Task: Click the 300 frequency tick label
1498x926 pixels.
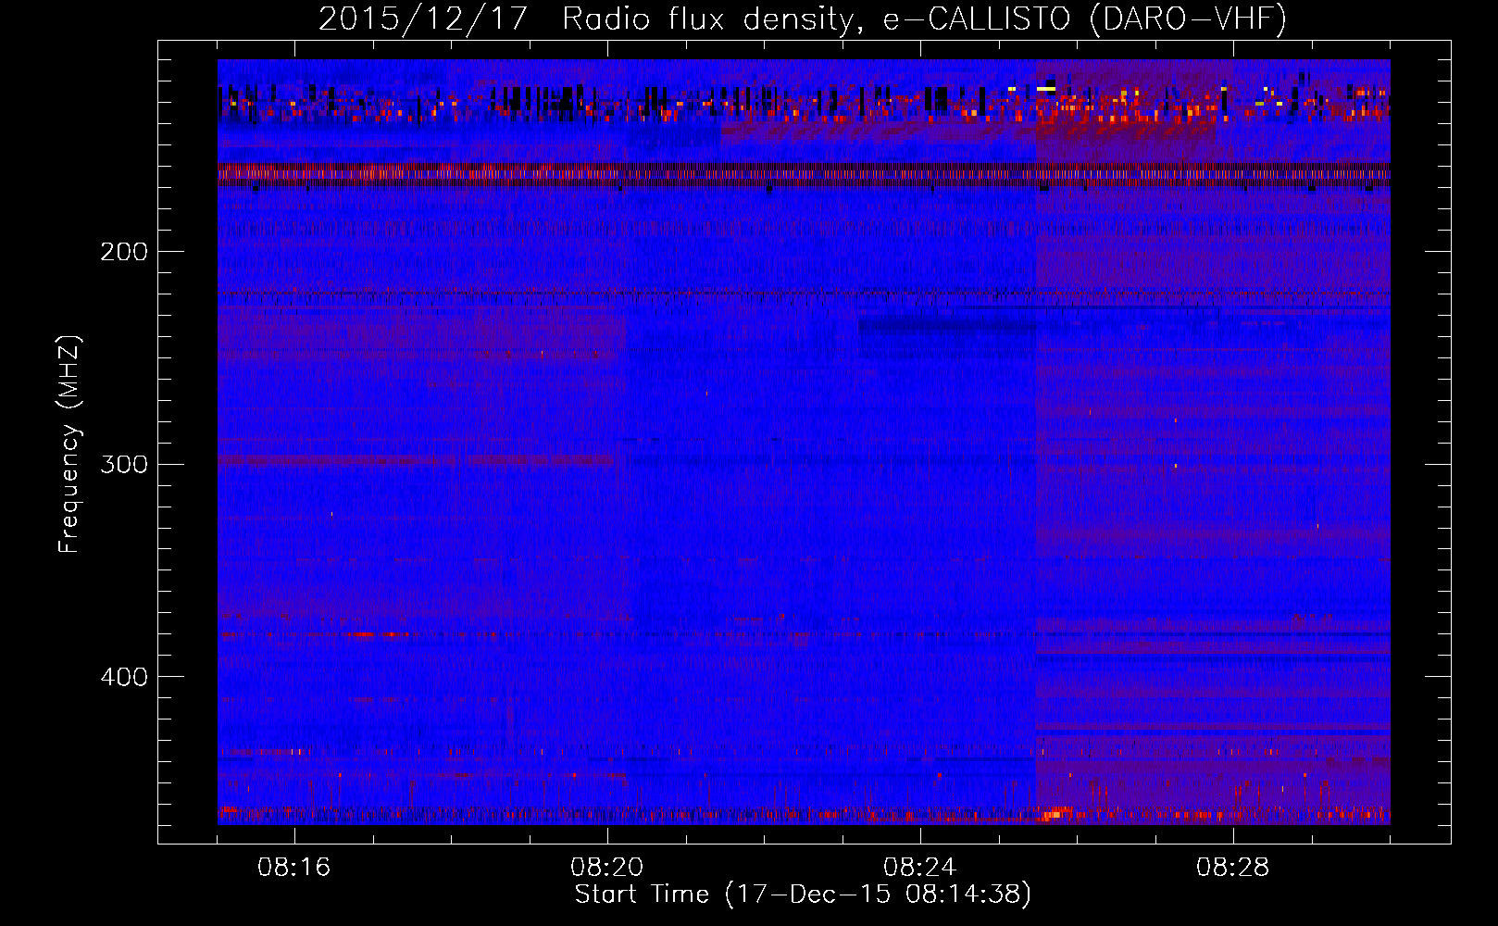Action: click(124, 464)
